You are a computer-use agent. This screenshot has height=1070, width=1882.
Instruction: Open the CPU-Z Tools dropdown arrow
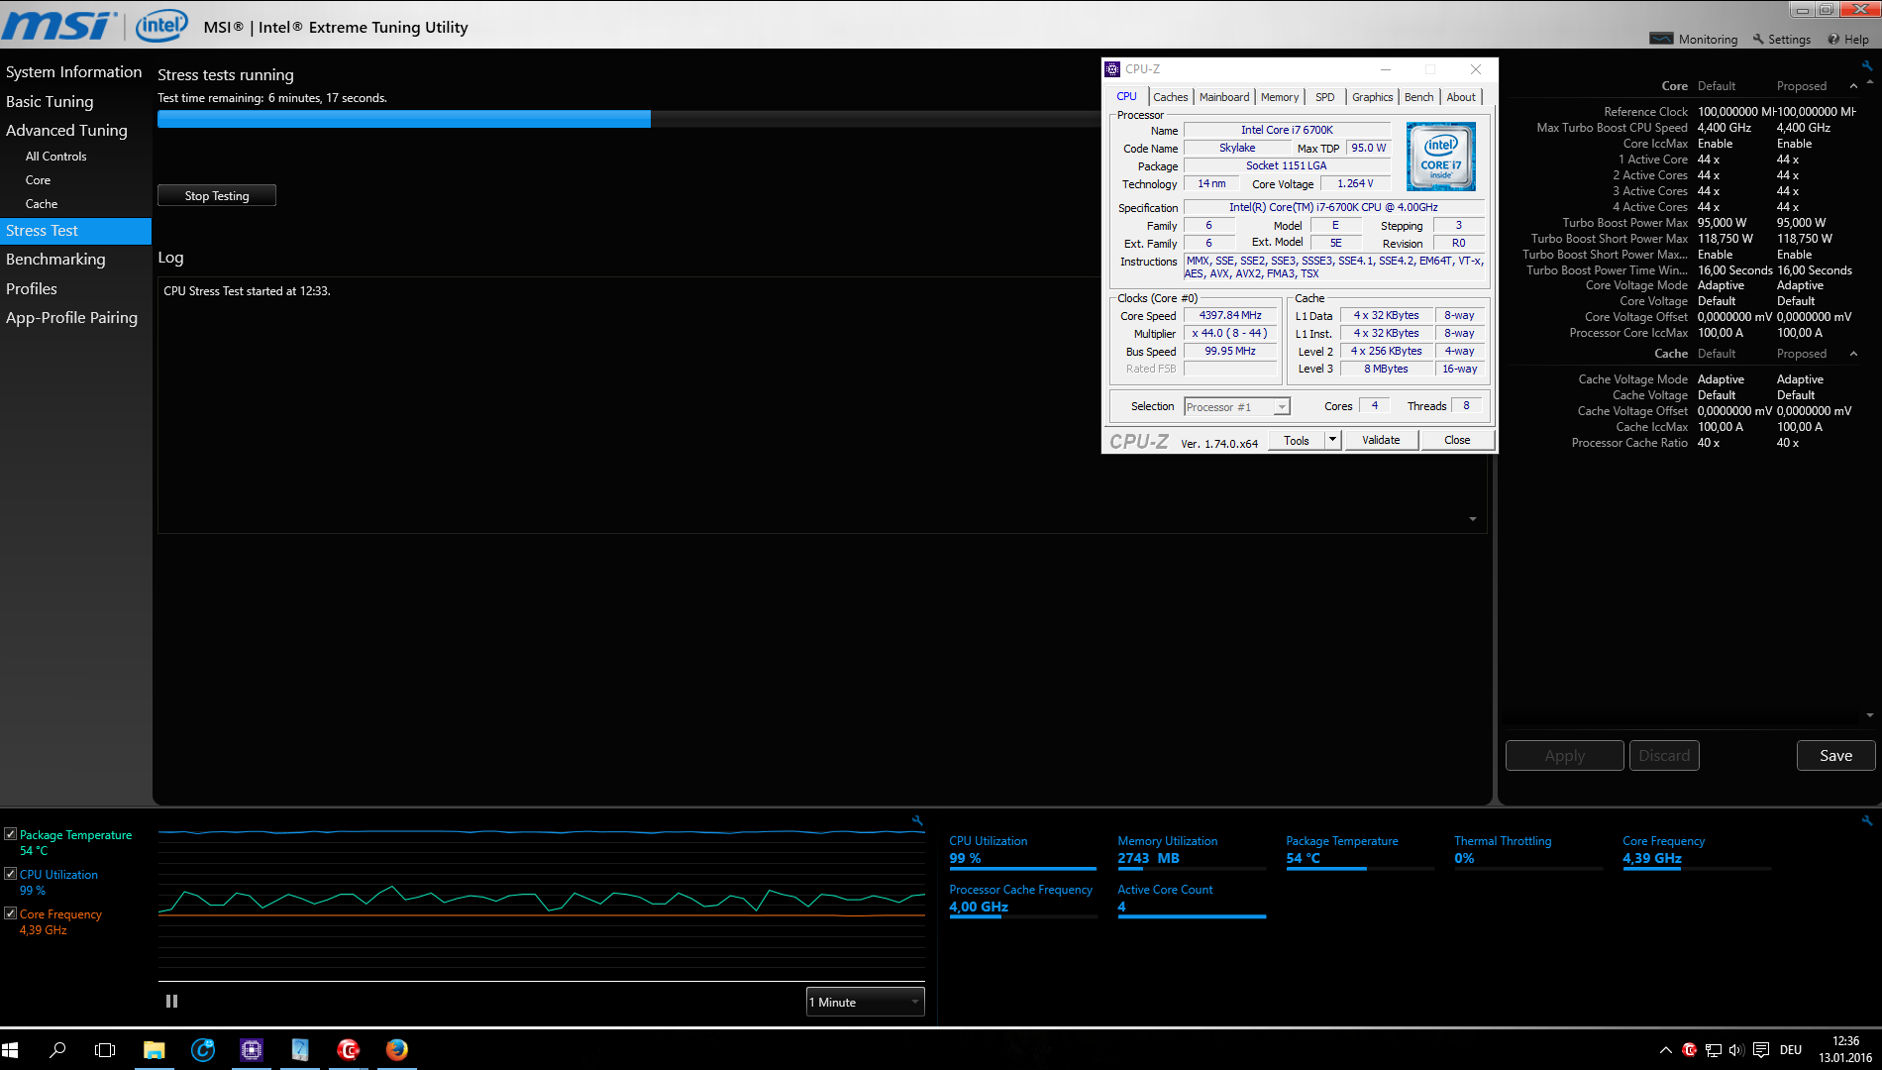[1332, 440]
